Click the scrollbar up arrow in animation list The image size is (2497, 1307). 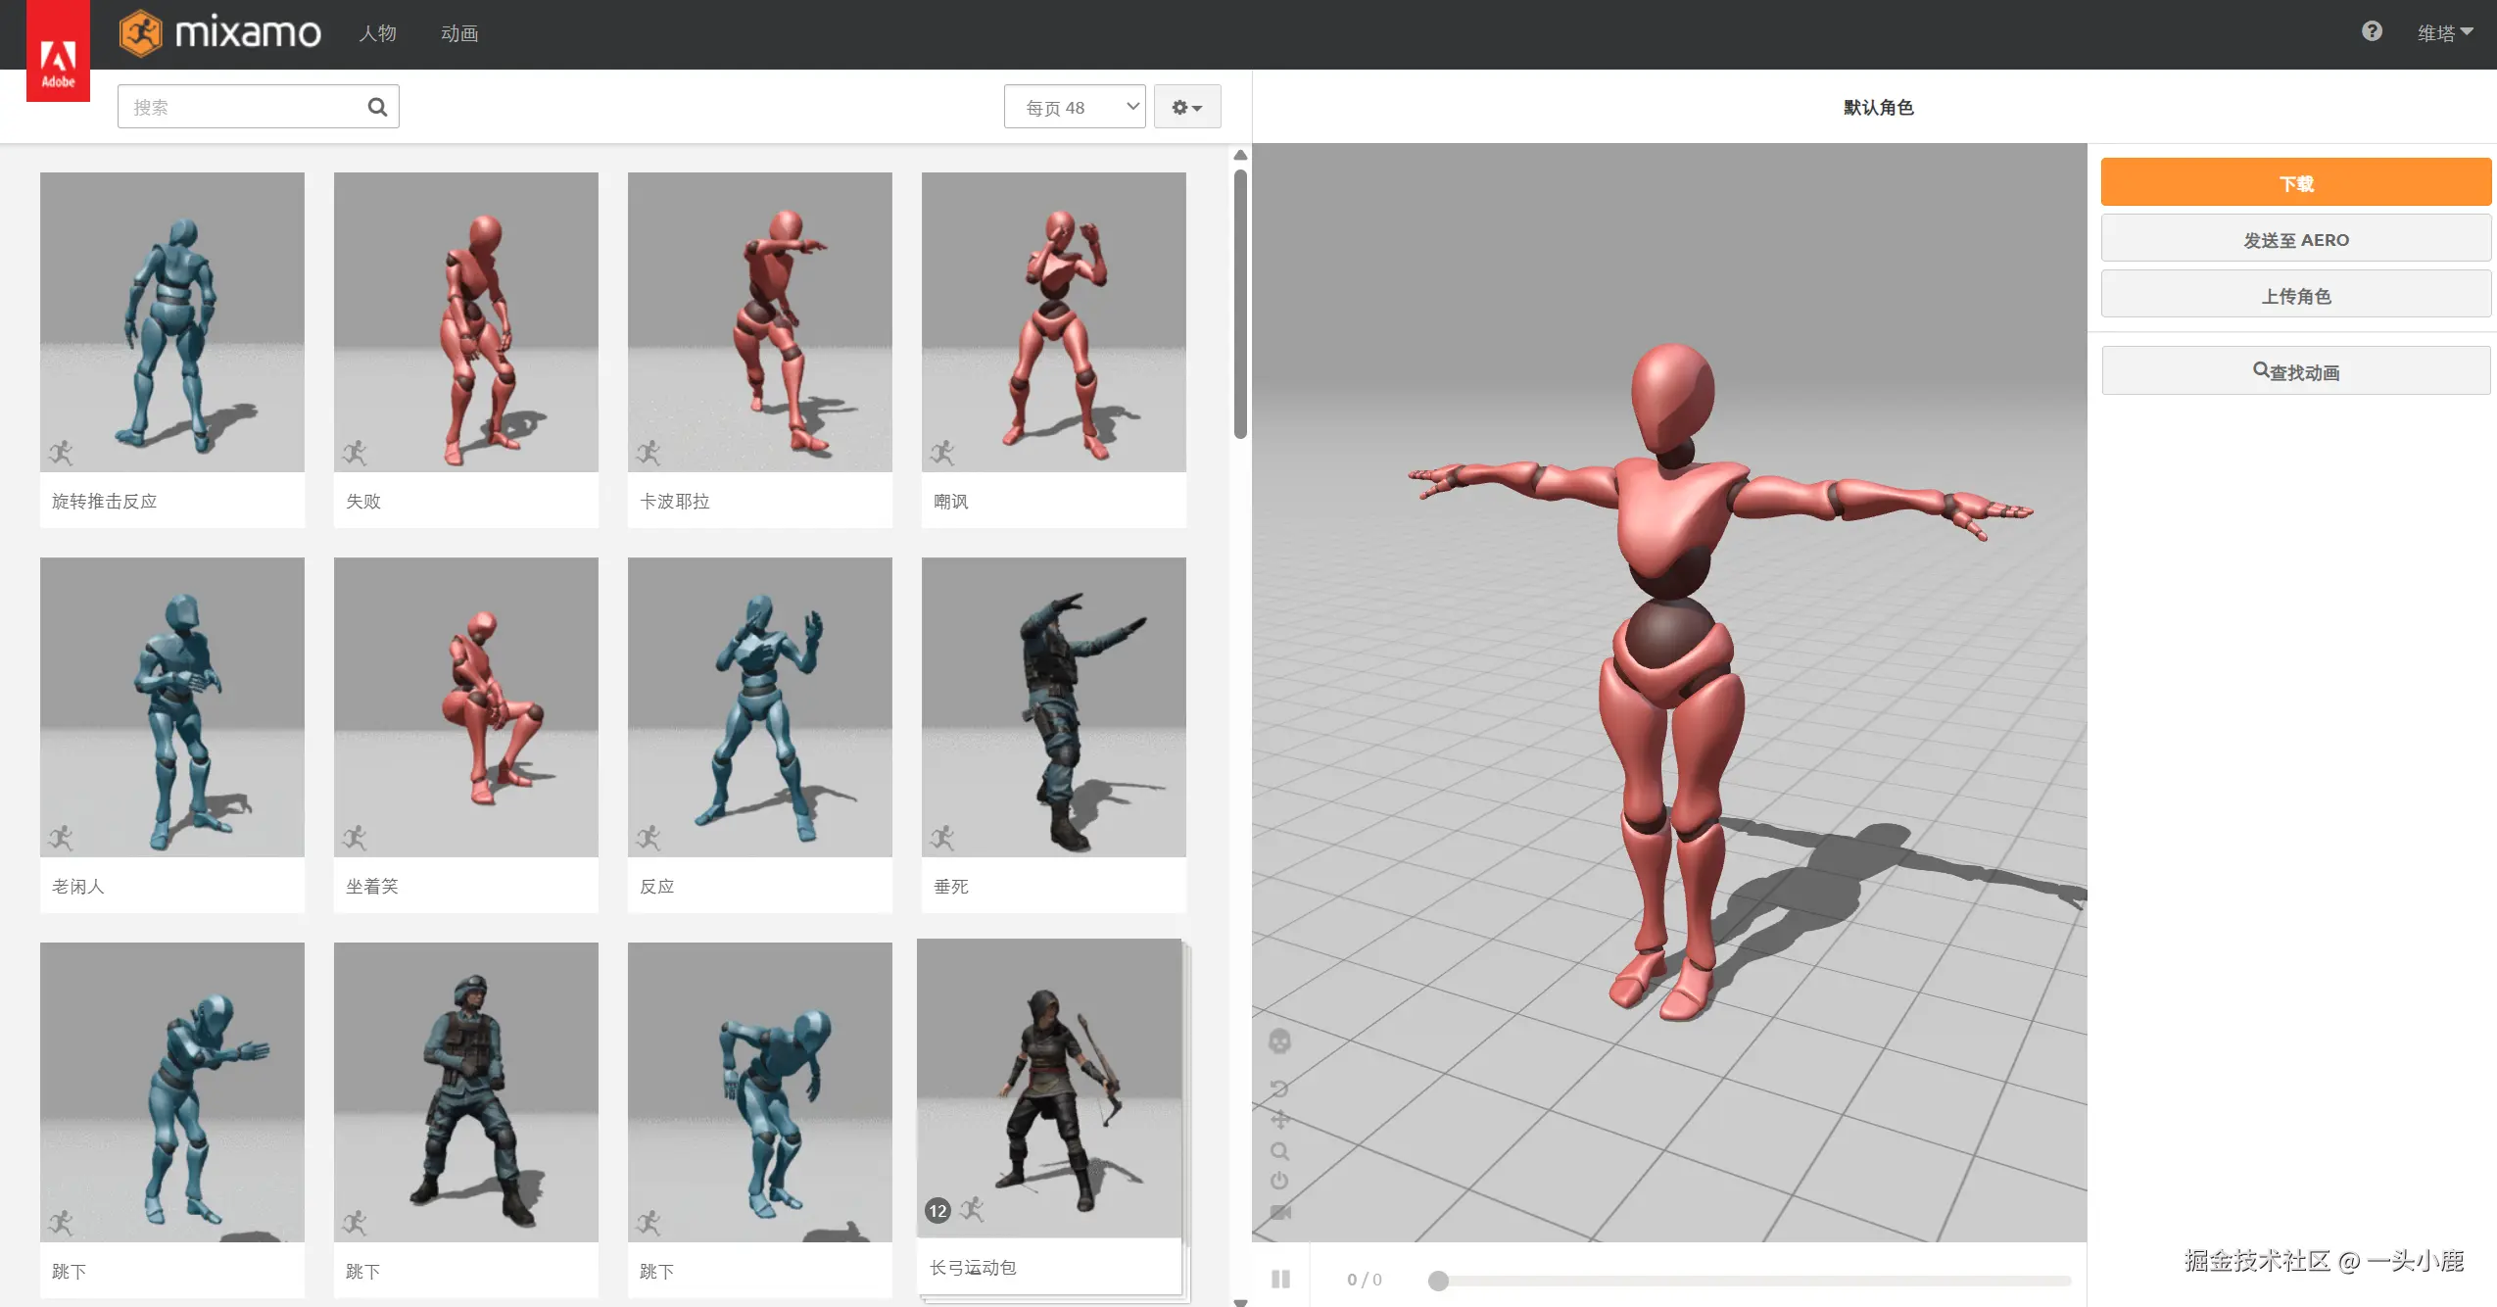click(x=1240, y=155)
